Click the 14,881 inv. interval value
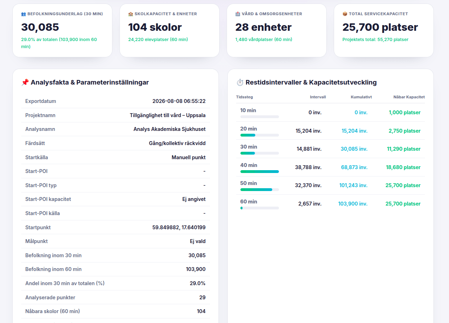 pyautogui.click(x=309, y=149)
